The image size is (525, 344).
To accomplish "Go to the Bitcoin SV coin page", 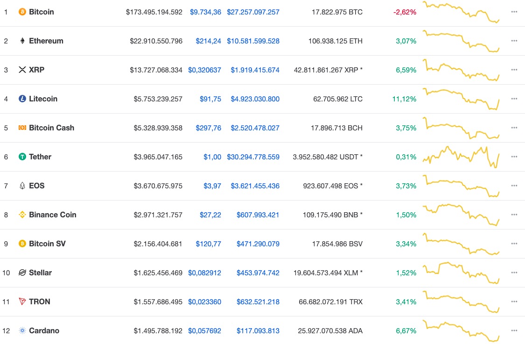I will click(x=47, y=244).
